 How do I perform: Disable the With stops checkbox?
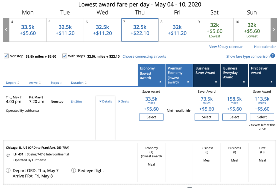click(65, 56)
